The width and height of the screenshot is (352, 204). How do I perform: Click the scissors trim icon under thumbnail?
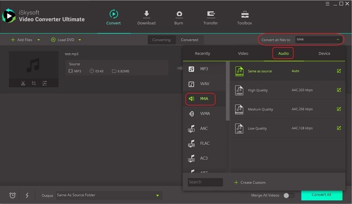[23, 83]
